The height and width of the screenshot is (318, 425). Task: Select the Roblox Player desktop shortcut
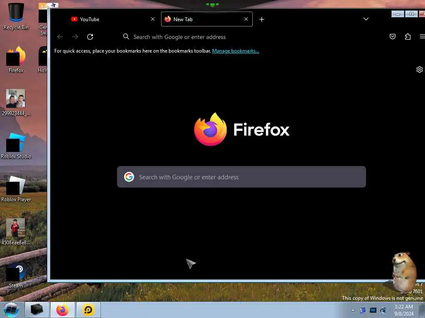16,189
